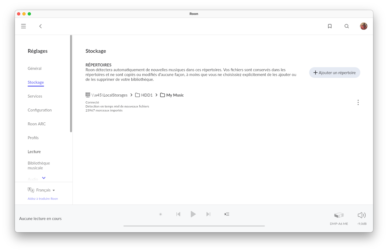Click the translation language icon
The height and width of the screenshot is (252, 388).
31,190
